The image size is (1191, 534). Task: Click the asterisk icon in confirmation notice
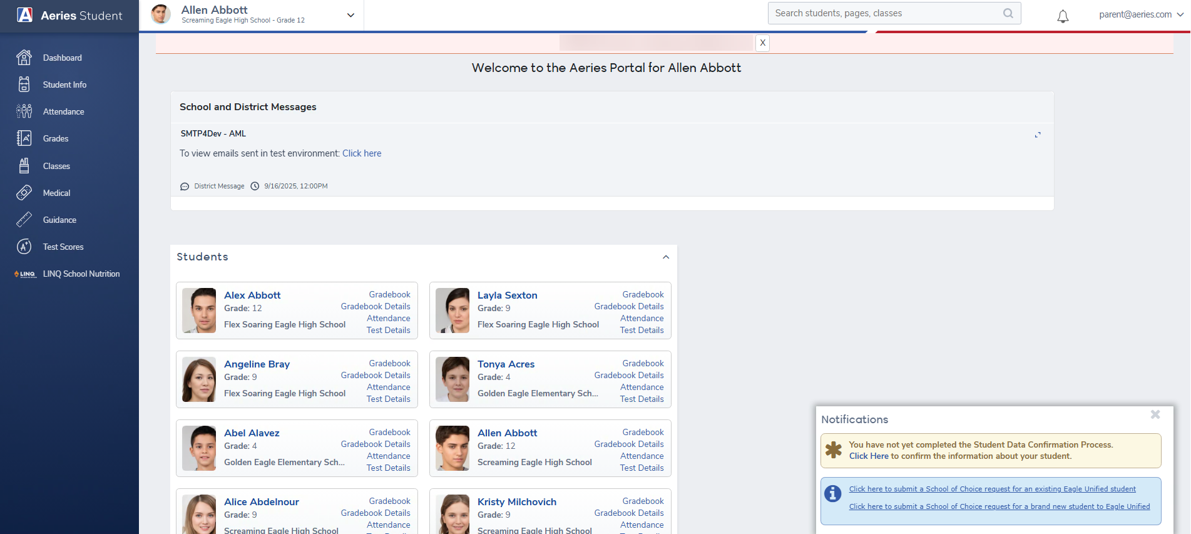coord(834,450)
